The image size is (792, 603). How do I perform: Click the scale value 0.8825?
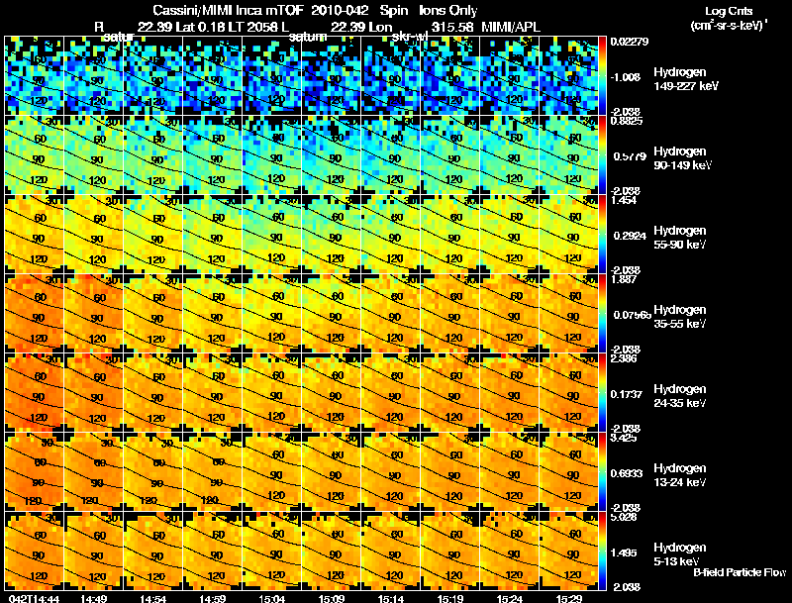[626, 121]
